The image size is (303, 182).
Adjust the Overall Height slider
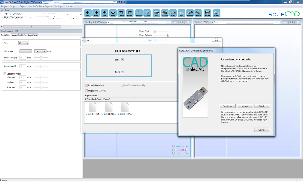tap(41, 58)
